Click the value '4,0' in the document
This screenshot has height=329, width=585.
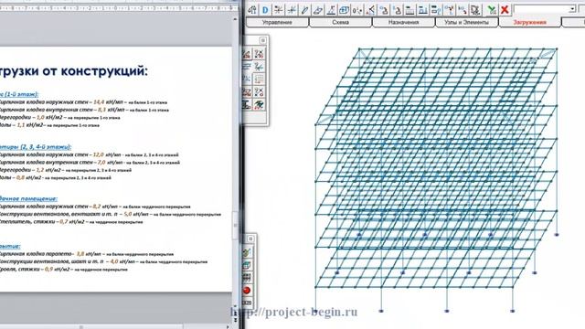point(114,261)
